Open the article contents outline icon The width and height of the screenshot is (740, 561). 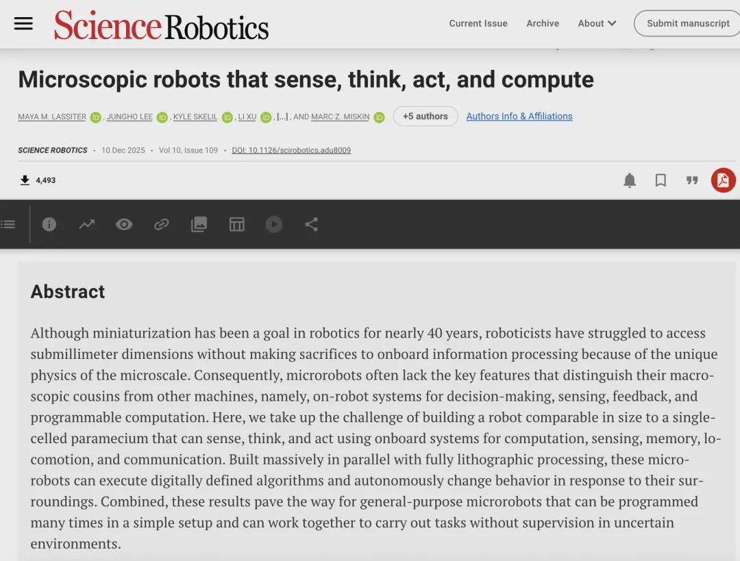click(8, 224)
